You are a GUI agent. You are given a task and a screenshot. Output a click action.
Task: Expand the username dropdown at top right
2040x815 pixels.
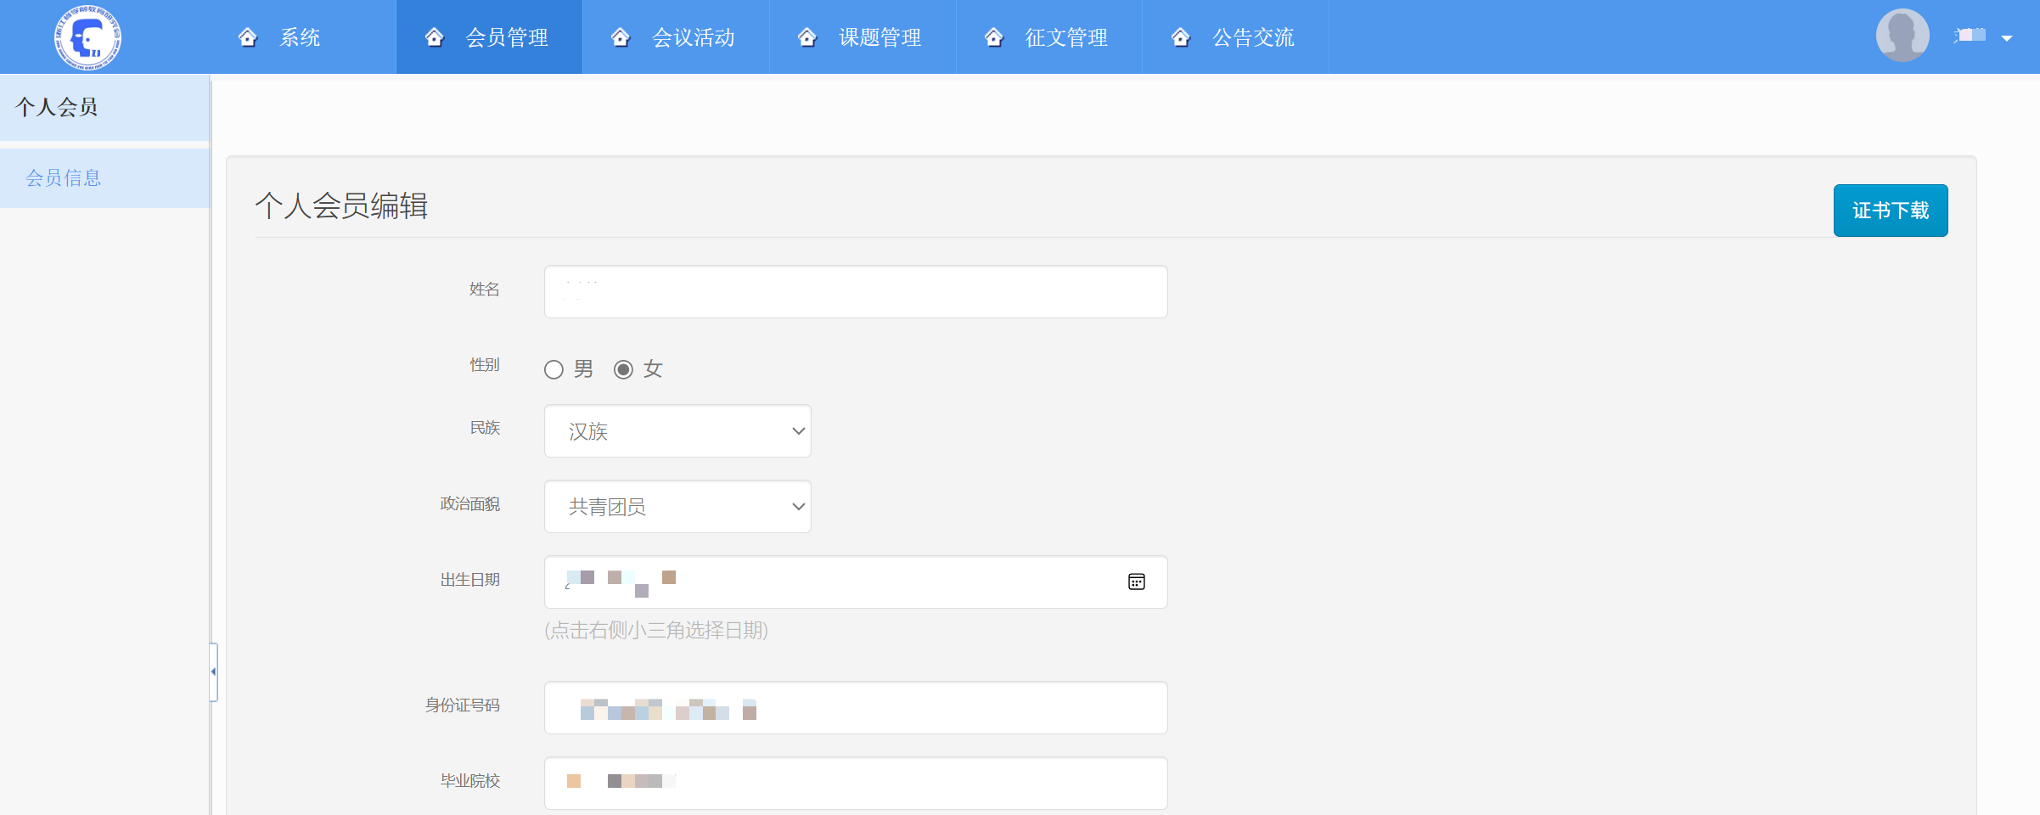pos(2007,37)
